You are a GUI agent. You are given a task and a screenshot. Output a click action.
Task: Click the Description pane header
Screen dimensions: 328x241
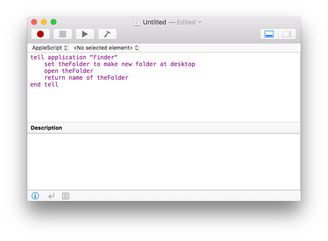click(164, 128)
